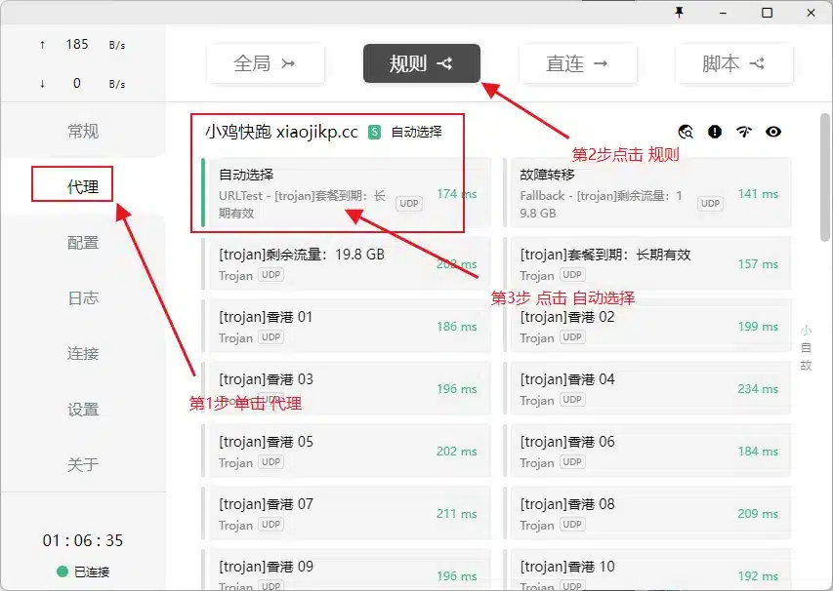The width and height of the screenshot is (833, 591).
Task: Open the 代理 (Proxies) page
Action: point(83,186)
